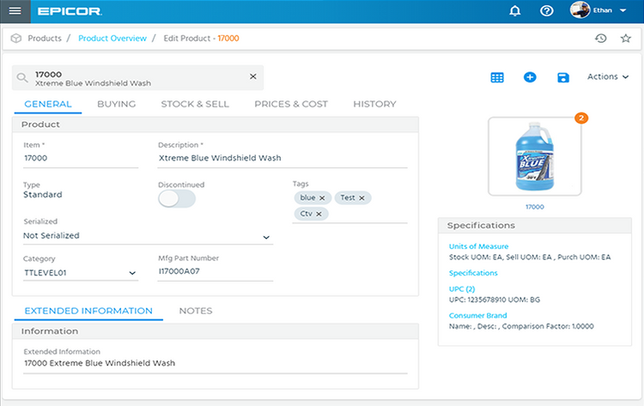The image size is (644, 406).
Task: Click the Stock UOM: EA text line
Action: tap(530, 258)
